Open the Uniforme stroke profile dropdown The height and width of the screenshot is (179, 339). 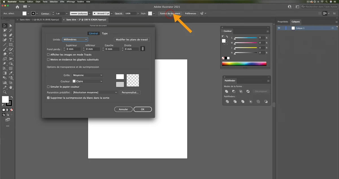[90, 13]
